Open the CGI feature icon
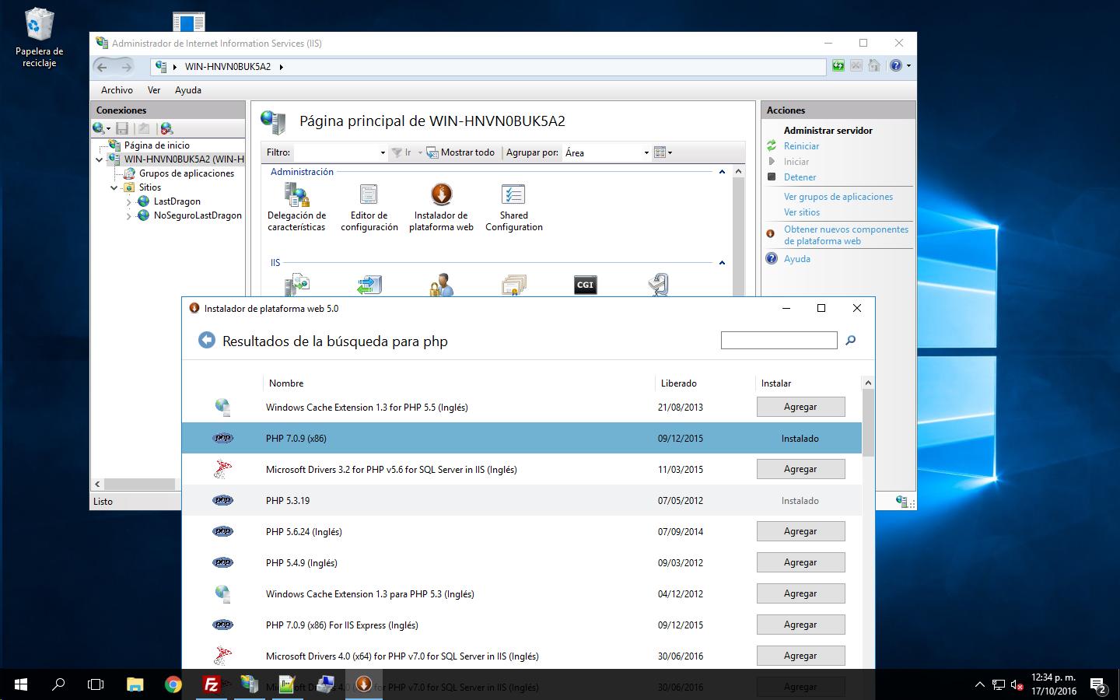 coord(585,285)
